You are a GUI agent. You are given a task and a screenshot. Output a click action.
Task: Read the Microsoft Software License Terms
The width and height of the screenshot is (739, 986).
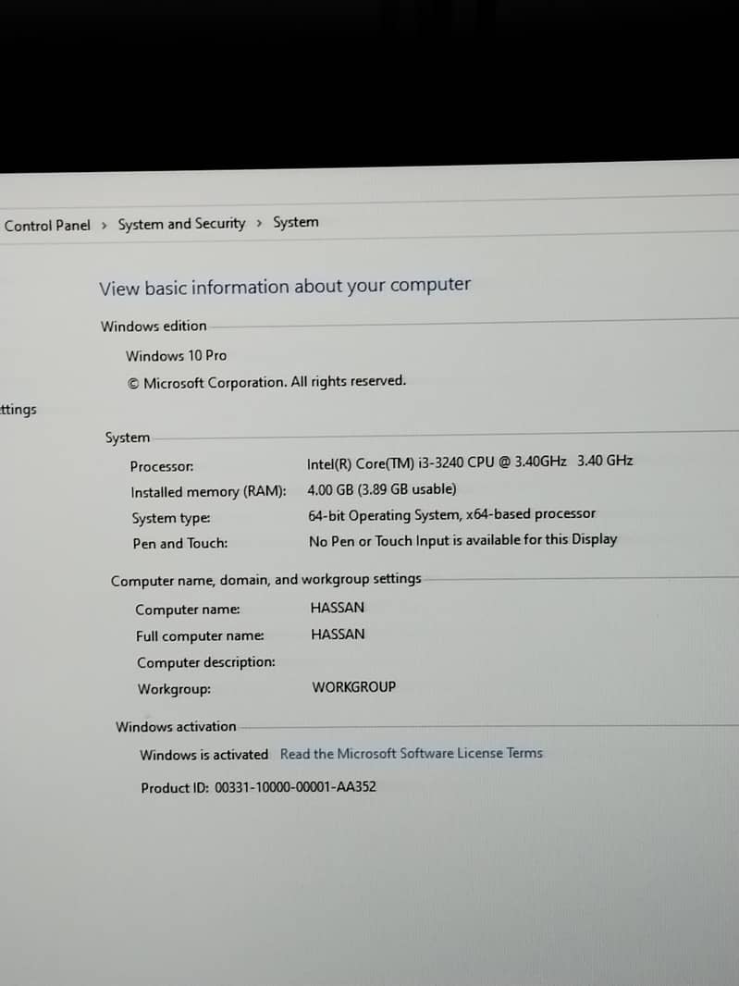coord(412,753)
